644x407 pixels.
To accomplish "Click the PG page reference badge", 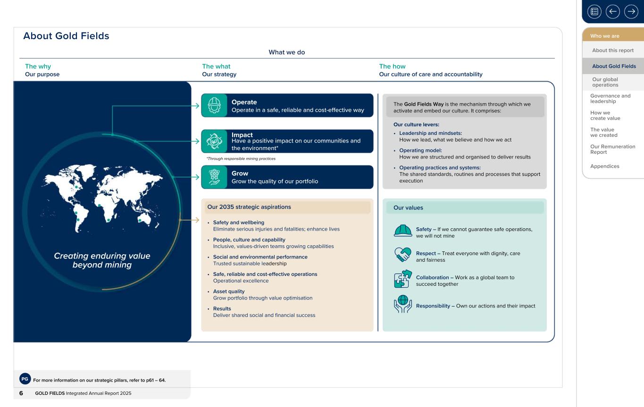I will click(25, 379).
